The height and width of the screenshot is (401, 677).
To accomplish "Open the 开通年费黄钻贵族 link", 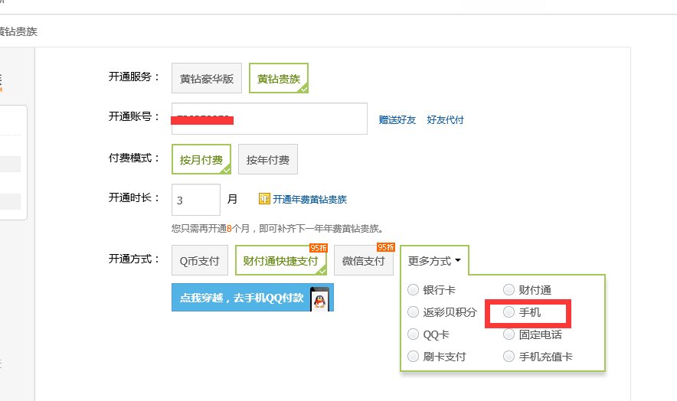I will pos(309,200).
